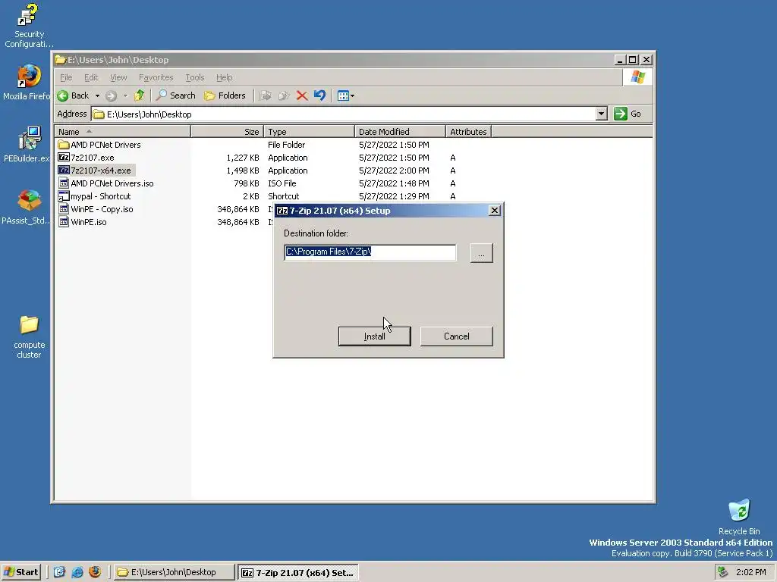
Task: Click the Move To toolbar icon
Action: pos(266,95)
